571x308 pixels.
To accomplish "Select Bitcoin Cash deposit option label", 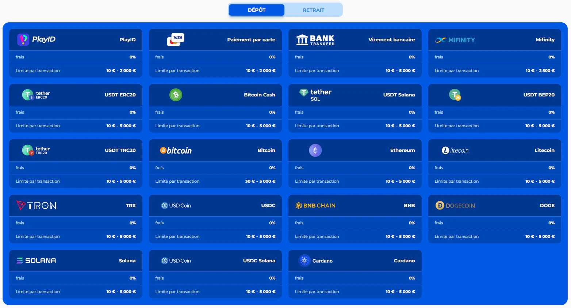I will (x=260, y=95).
